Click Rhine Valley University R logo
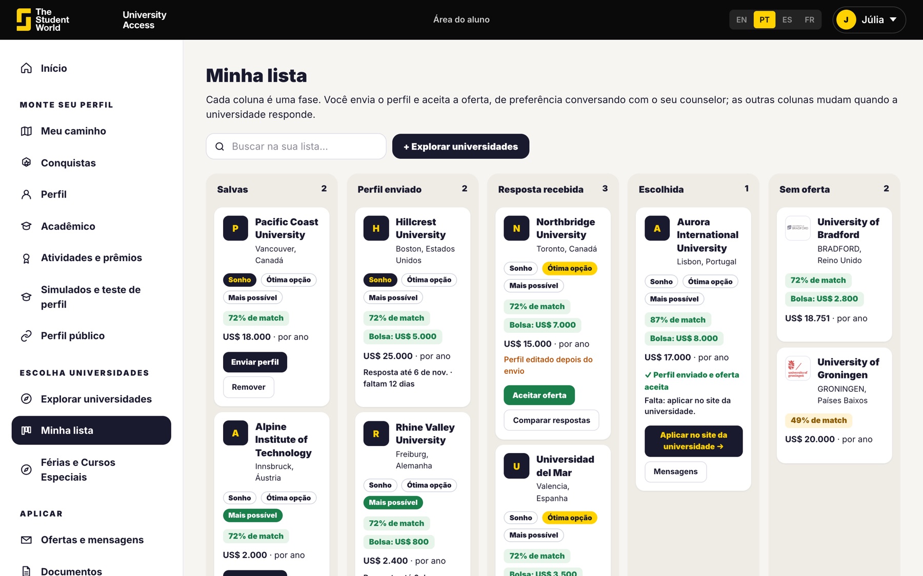The width and height of the screenshot is (923, 576). coord(376,434)
